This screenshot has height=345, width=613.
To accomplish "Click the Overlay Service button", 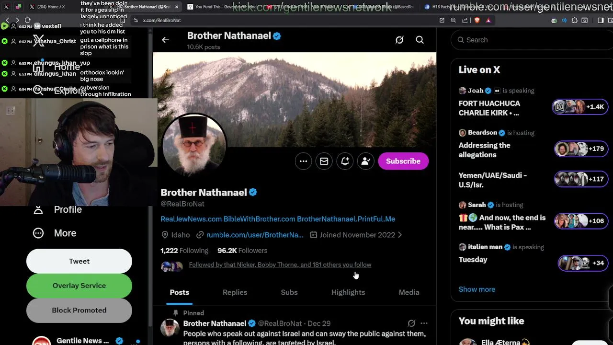I will click(79, 286).
